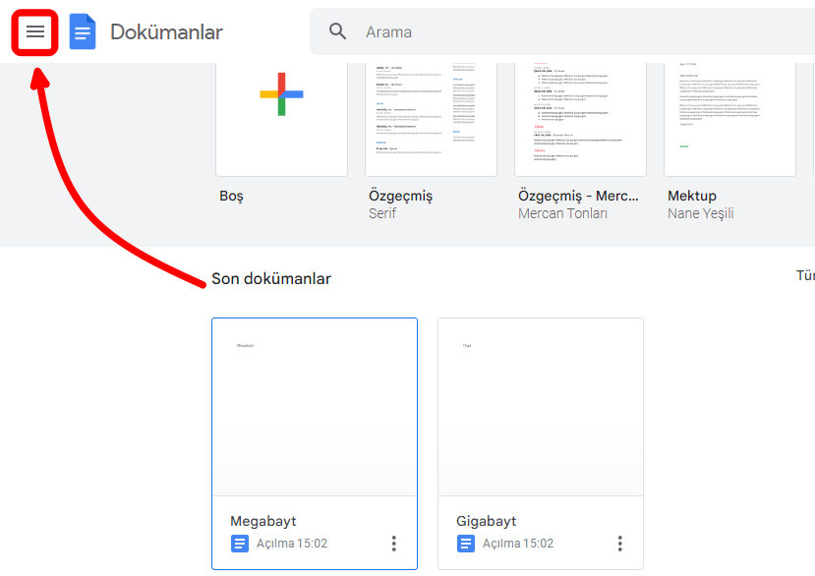
Task: Click the blue Google Docs logo
Action: coord(83,32)
